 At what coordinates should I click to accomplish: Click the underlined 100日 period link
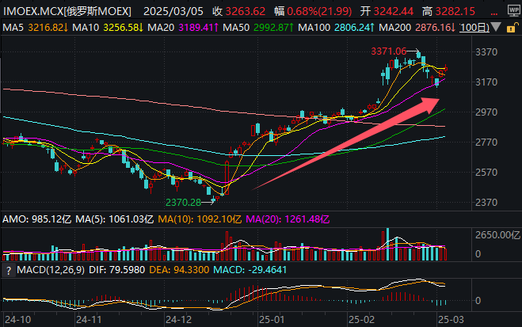tap(474, 27)
